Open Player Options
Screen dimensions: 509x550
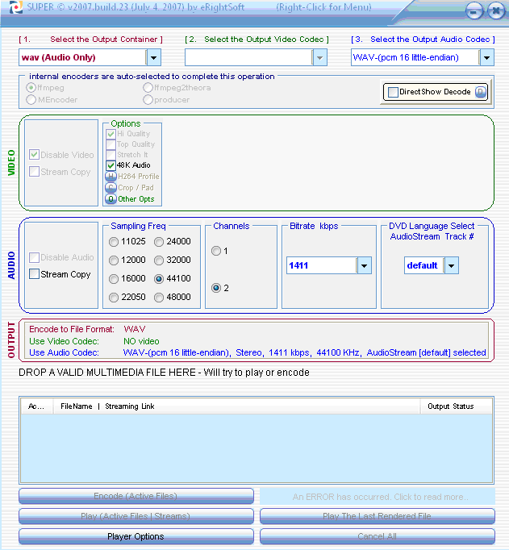(136, 536)
